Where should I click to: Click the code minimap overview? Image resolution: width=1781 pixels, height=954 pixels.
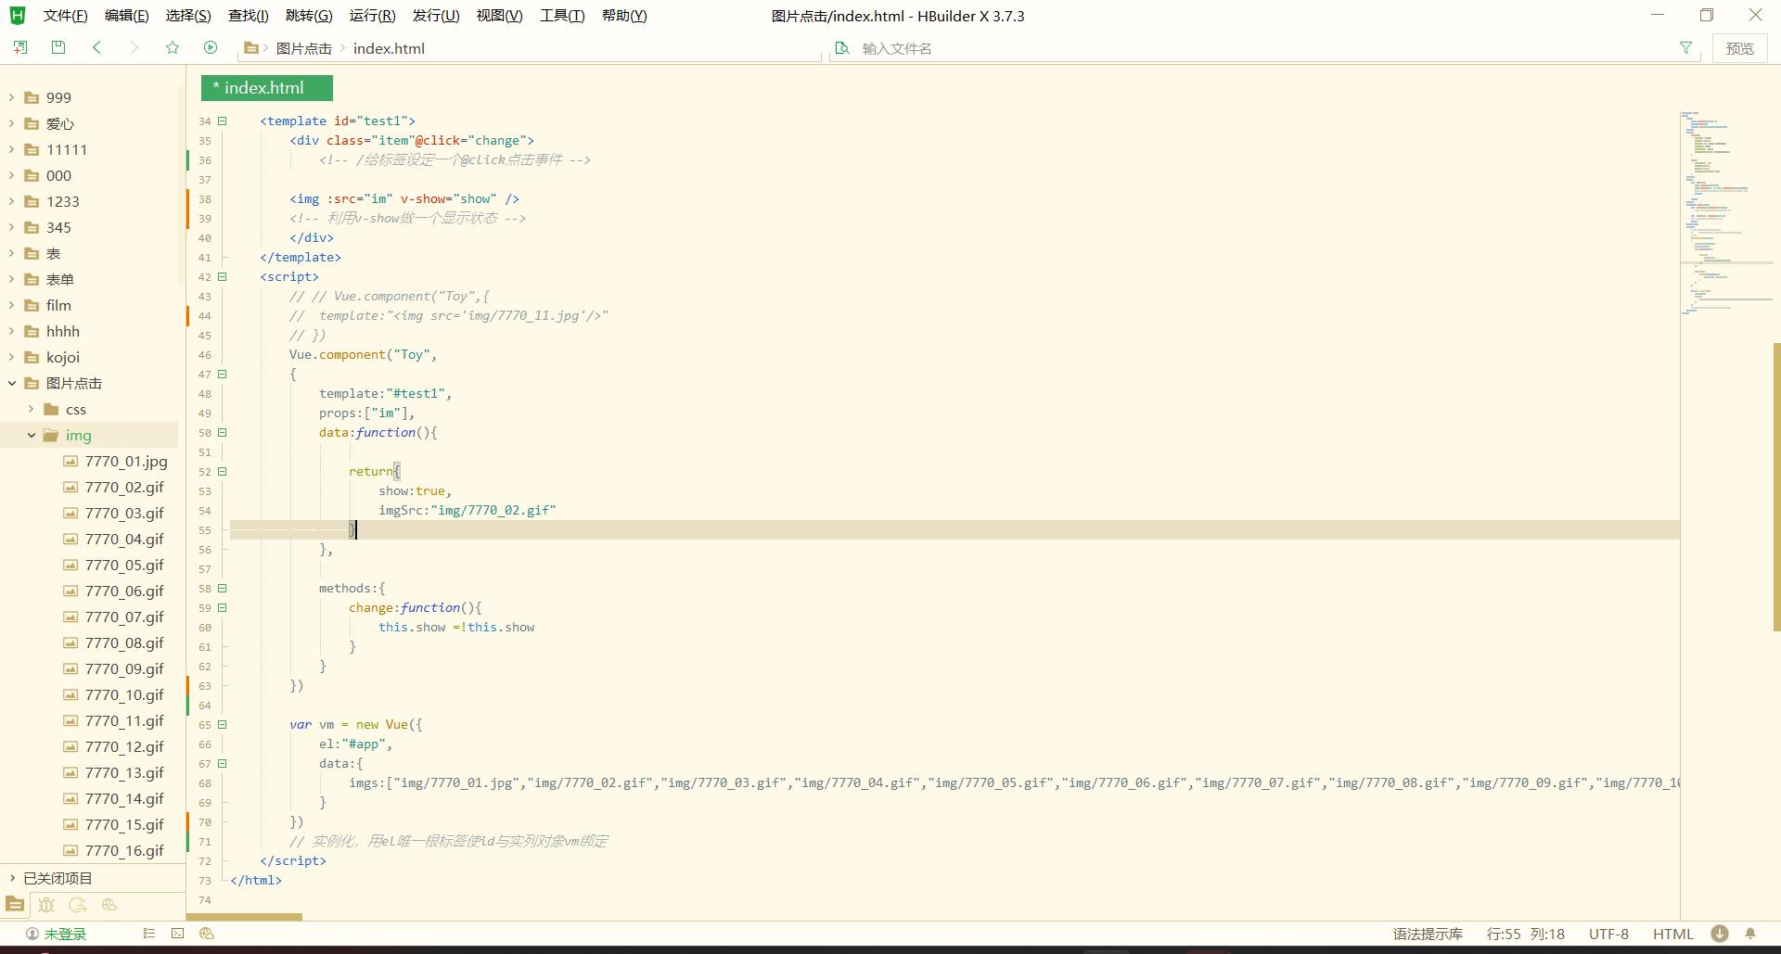[x=1726, y=213]
